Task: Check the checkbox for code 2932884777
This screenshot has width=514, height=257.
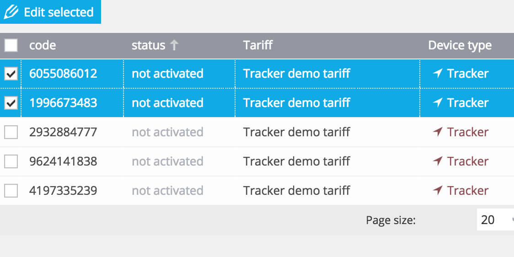Action: pyautogui.click(x=11, y=132)
